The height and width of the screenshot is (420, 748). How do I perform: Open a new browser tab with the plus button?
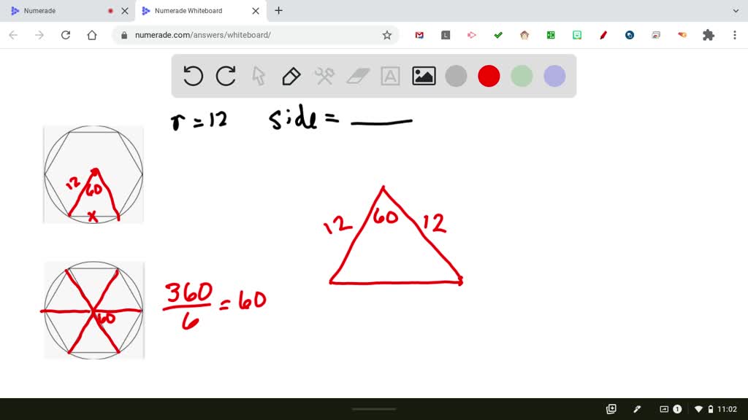point(278,10)
